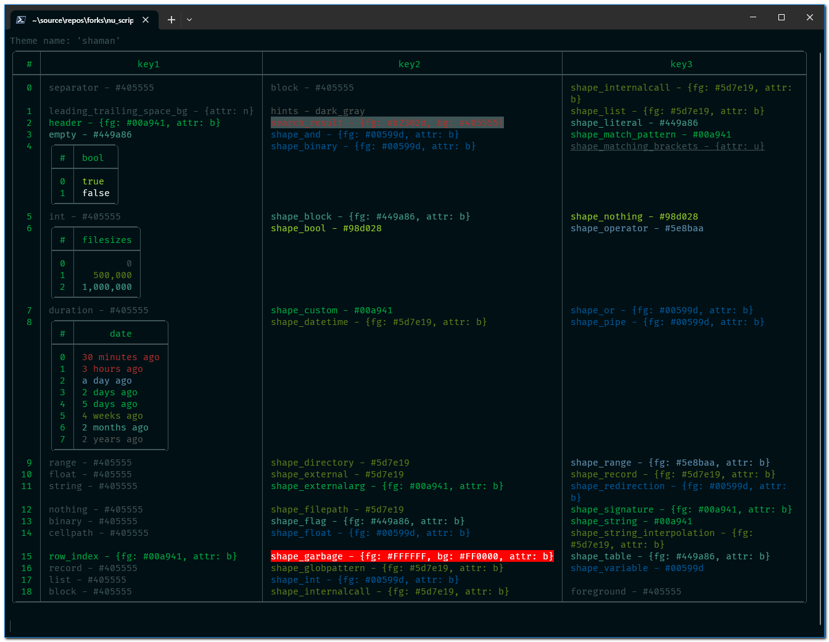Click 'block - #405555' at top of key2
Screen dimensions: 829x642
pos(313,88)
